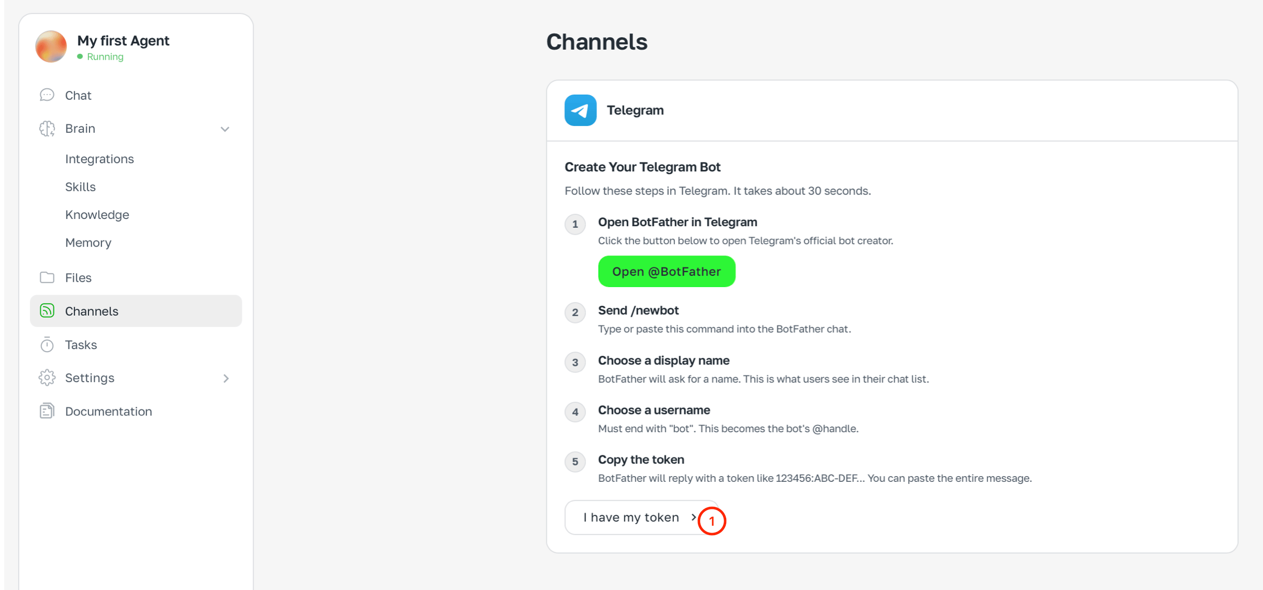Open the Tasks page
Screen dimensions: 1263x590
[136, 345]
